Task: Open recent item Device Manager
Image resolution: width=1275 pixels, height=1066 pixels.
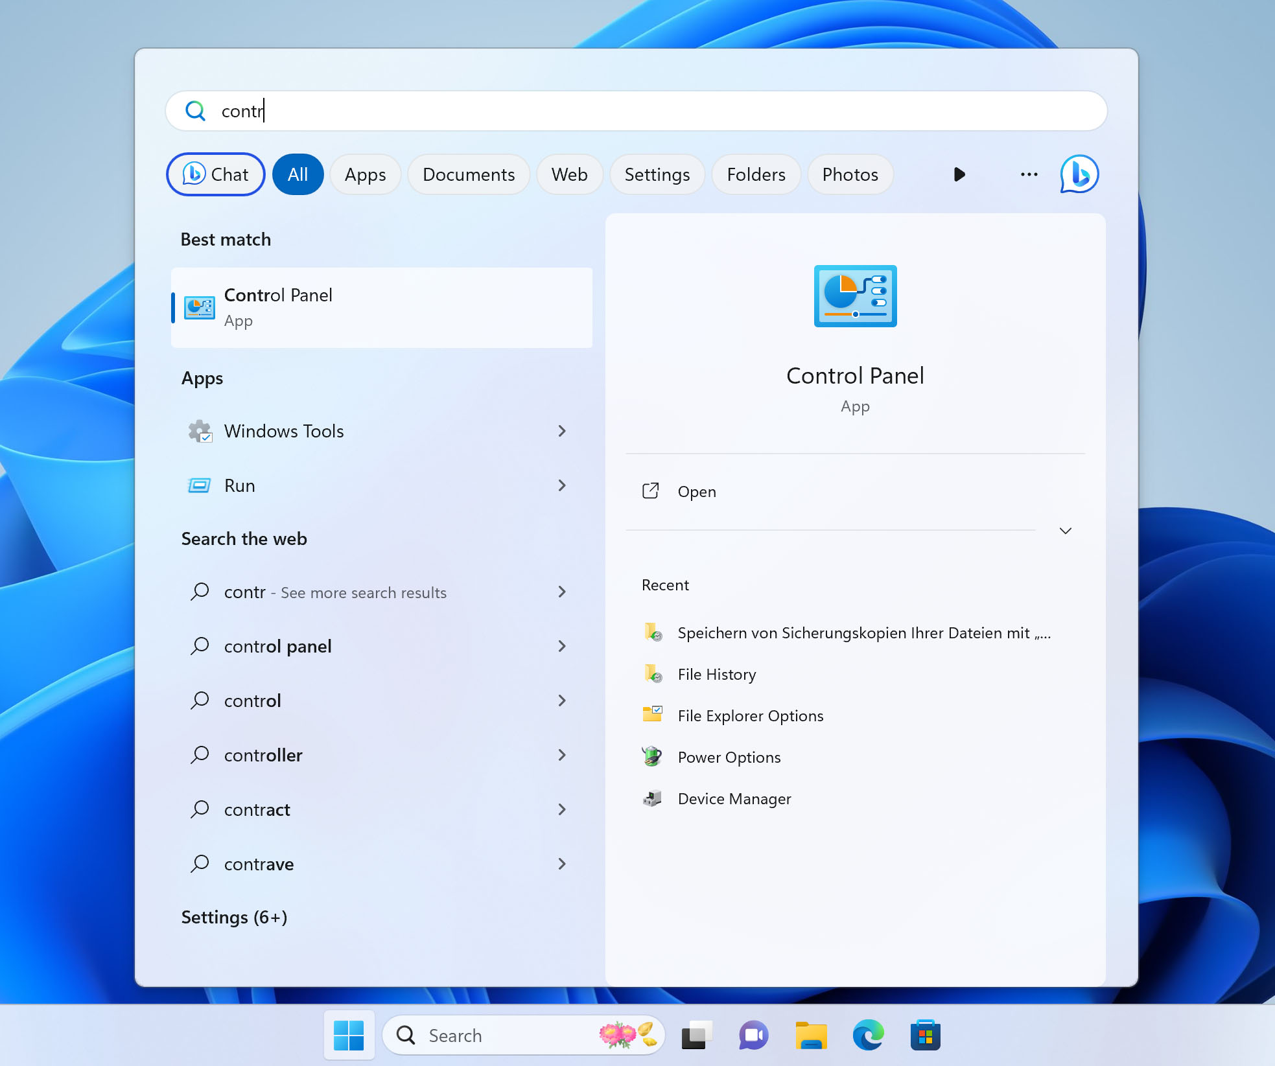Action: click(x=855, y=799)
